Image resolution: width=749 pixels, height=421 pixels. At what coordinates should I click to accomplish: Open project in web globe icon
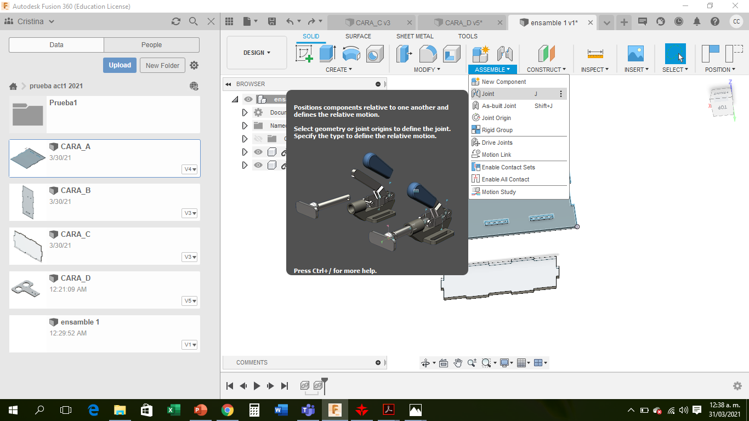194,86
